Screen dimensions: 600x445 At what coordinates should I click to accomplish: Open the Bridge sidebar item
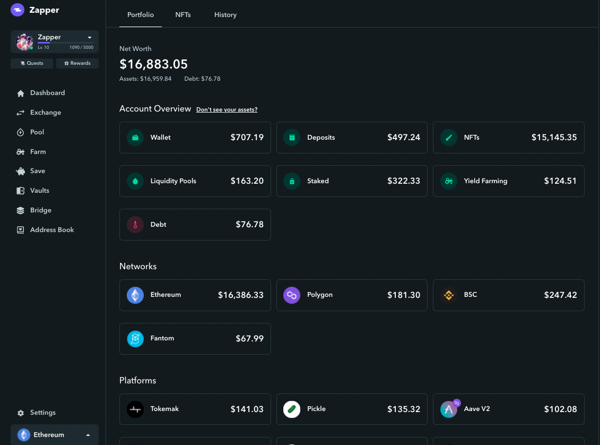(40, 210)
